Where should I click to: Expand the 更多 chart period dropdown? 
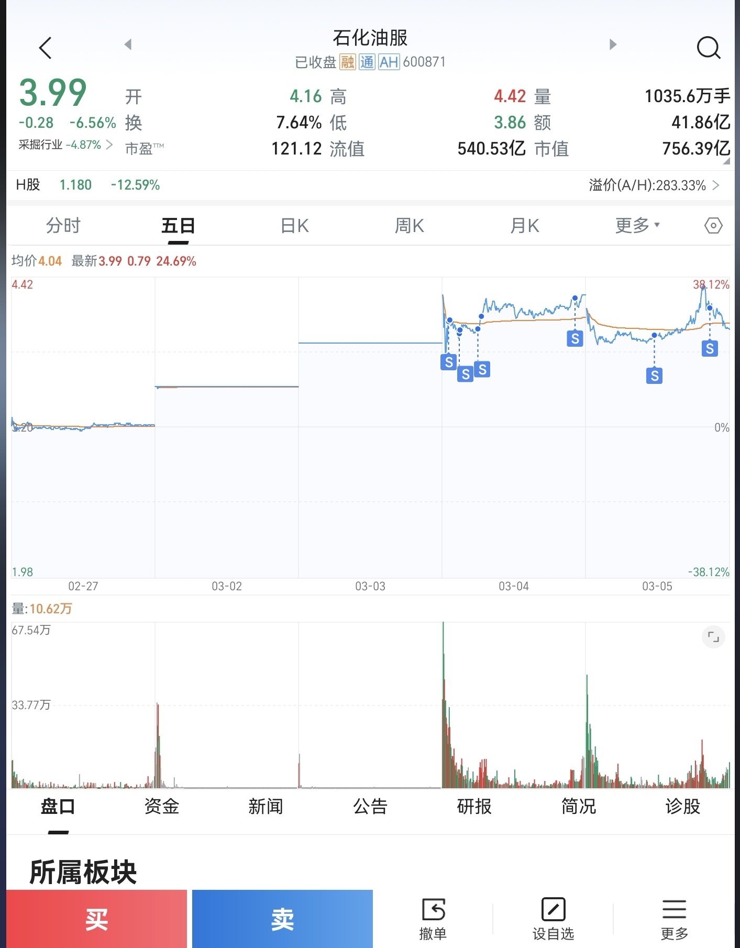637,226
